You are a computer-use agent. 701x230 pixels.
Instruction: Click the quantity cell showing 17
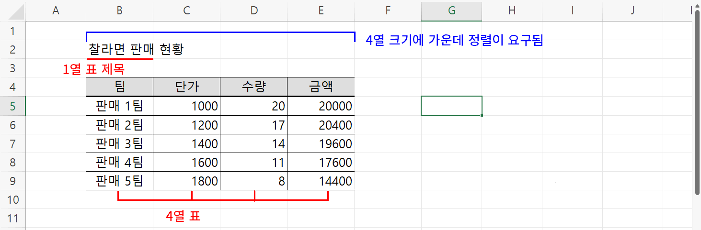coord(253,125)
